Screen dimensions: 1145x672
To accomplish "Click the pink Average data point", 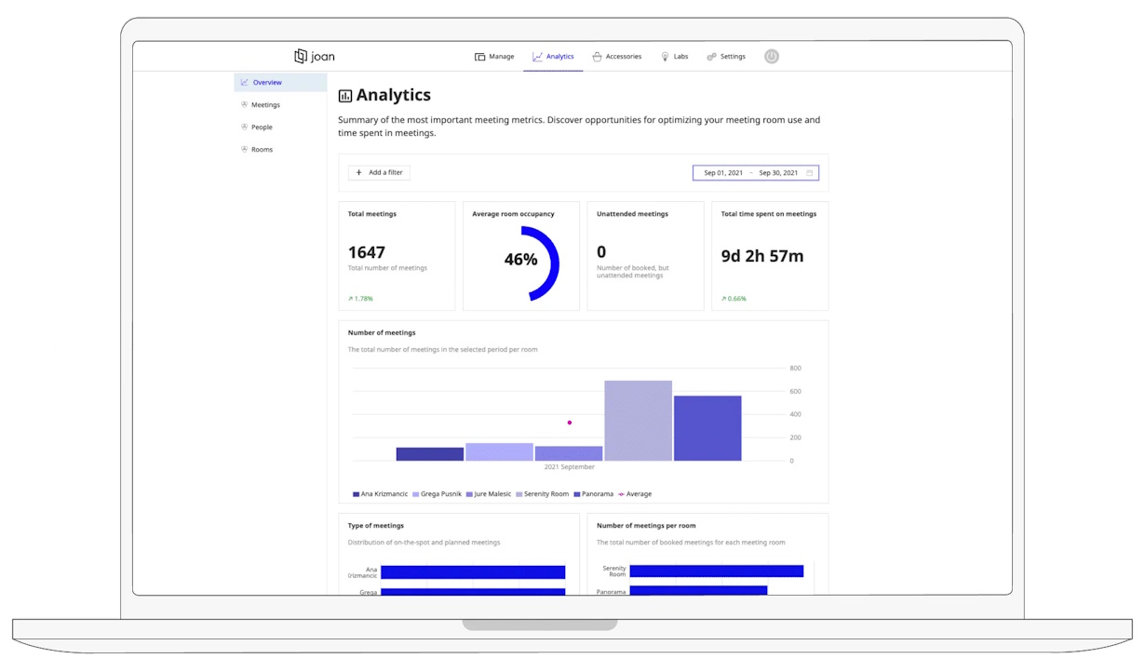I will coord(570,423).
